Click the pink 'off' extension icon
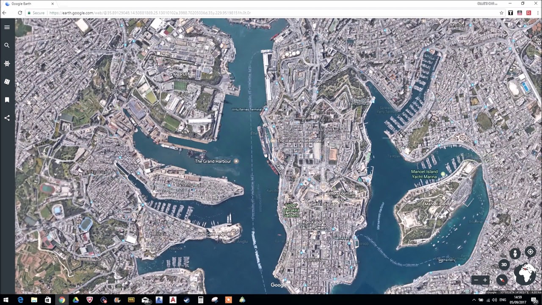542x305 pixels. 520,13
